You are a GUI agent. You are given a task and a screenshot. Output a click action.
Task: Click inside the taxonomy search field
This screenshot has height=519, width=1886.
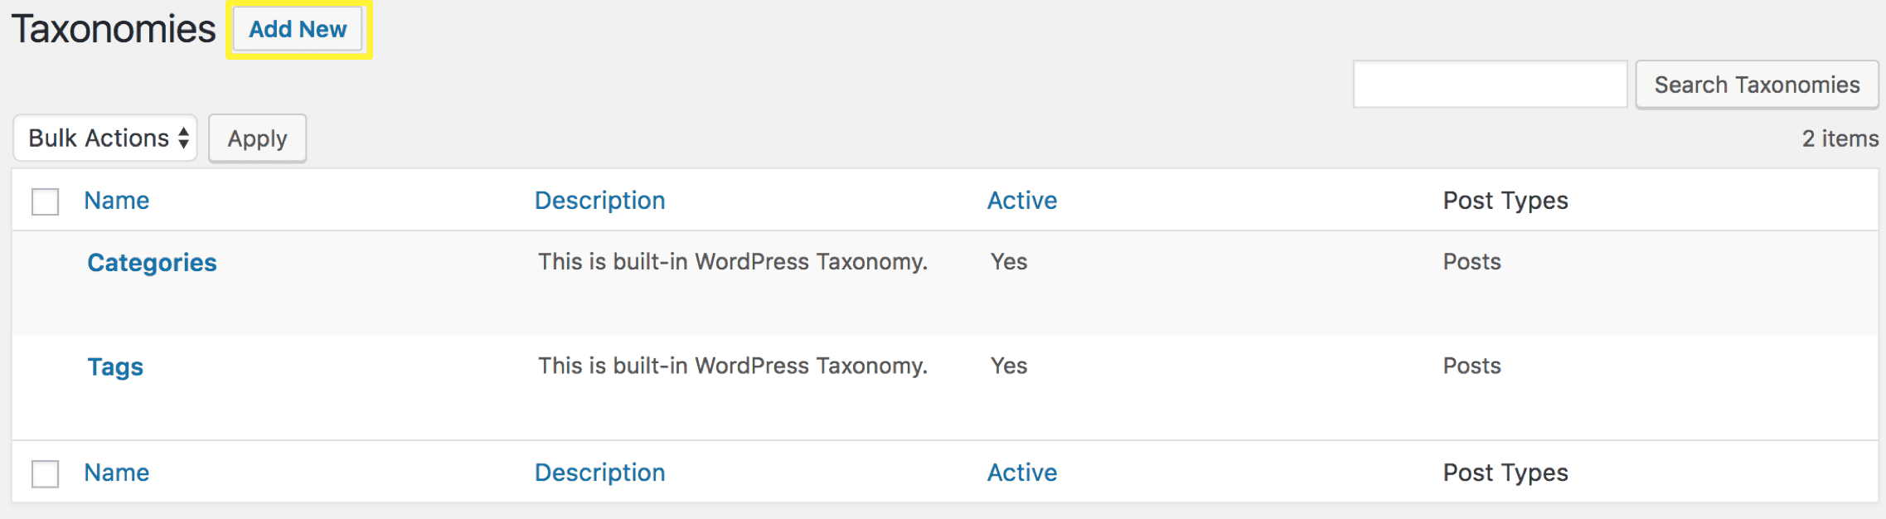click(x=1488, y=83)
